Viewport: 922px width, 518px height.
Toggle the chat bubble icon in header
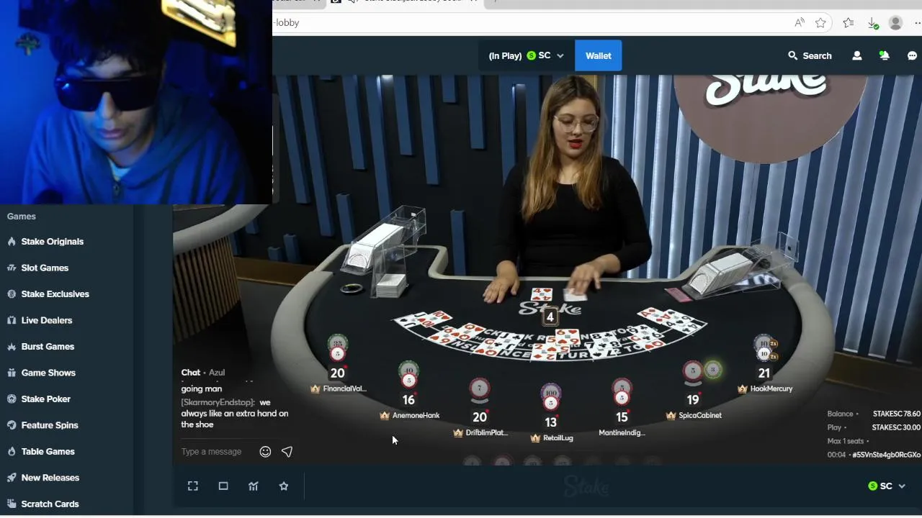(x=912, y=55)
